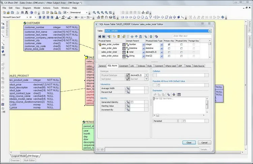253x164 pixels.
Task: Click the Undo circular arrow icon
Action: point(32,12)
